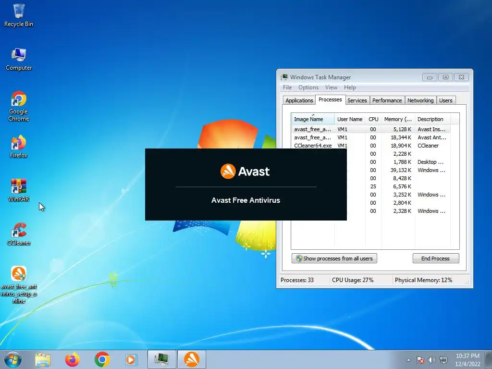
Task: Switch to the Users tab
Action: 445,100
